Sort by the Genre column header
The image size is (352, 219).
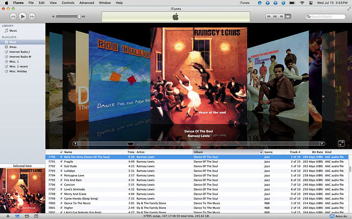tap(273, 152)
